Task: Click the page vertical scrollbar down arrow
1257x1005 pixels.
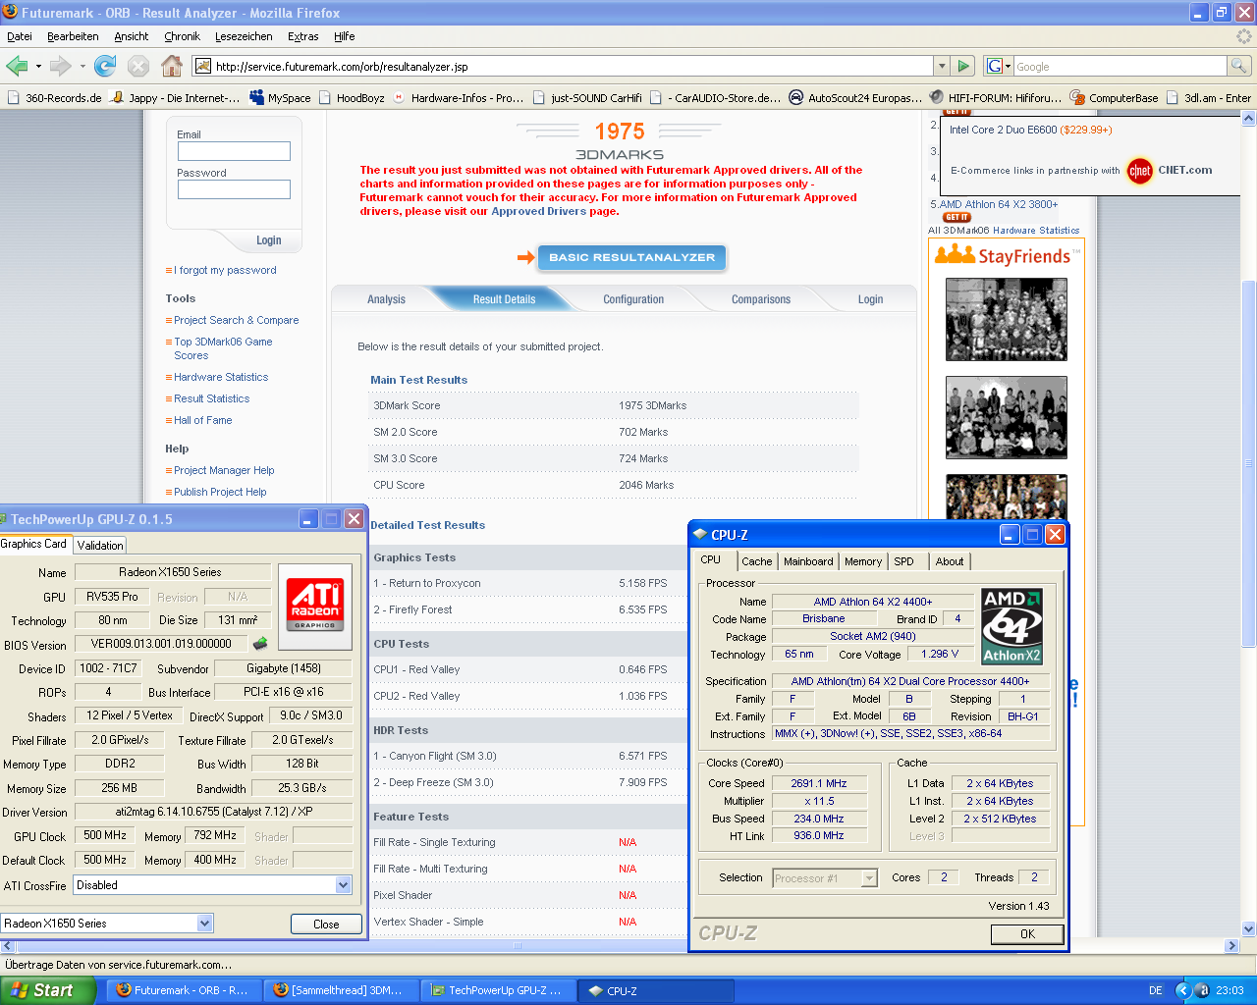Action: (1248, 928)
